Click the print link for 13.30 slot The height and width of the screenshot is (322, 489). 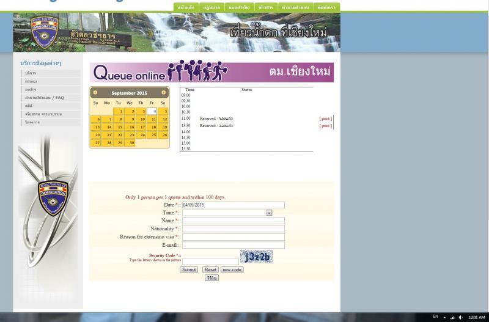click(325, 126)
